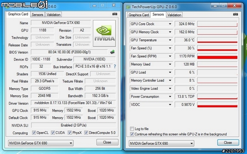Screen dimensions: 247x154
Task: Click the 13.8 % TDP power value
Action: 185,97
